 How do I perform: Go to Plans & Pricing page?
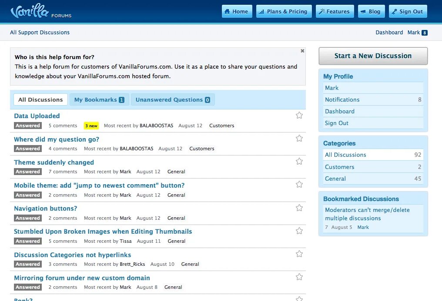coord(284,12)
